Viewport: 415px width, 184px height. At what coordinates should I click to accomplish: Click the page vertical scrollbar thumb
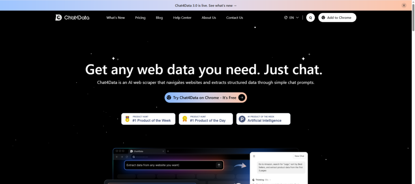click(x=413, y=19)
